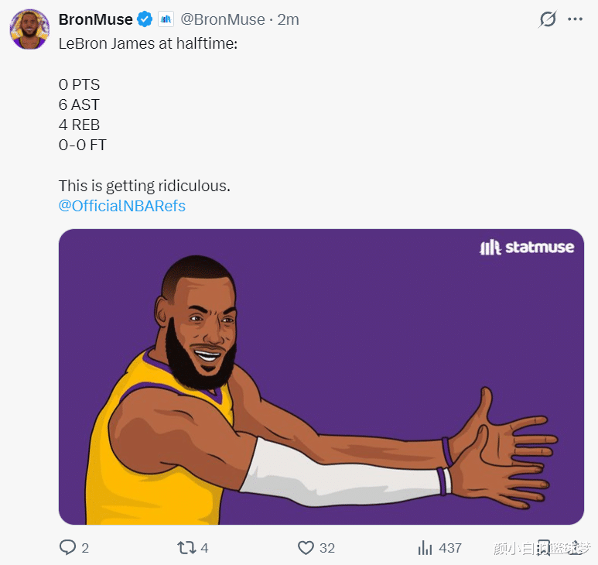Click the 437 view count
Viewport: 598px width, 565px height.
[450, 548]
